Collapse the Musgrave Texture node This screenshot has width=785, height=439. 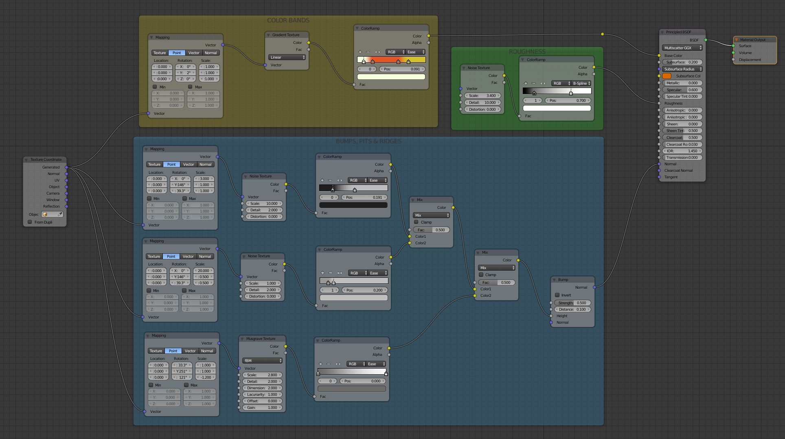coord(242,339)
